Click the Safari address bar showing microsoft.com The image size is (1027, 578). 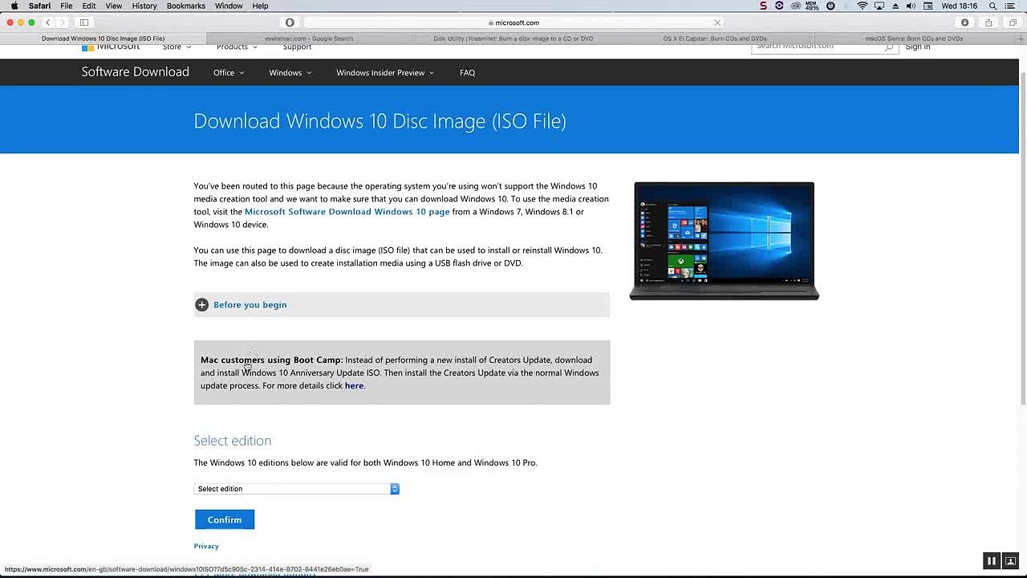tap(513, 22)
